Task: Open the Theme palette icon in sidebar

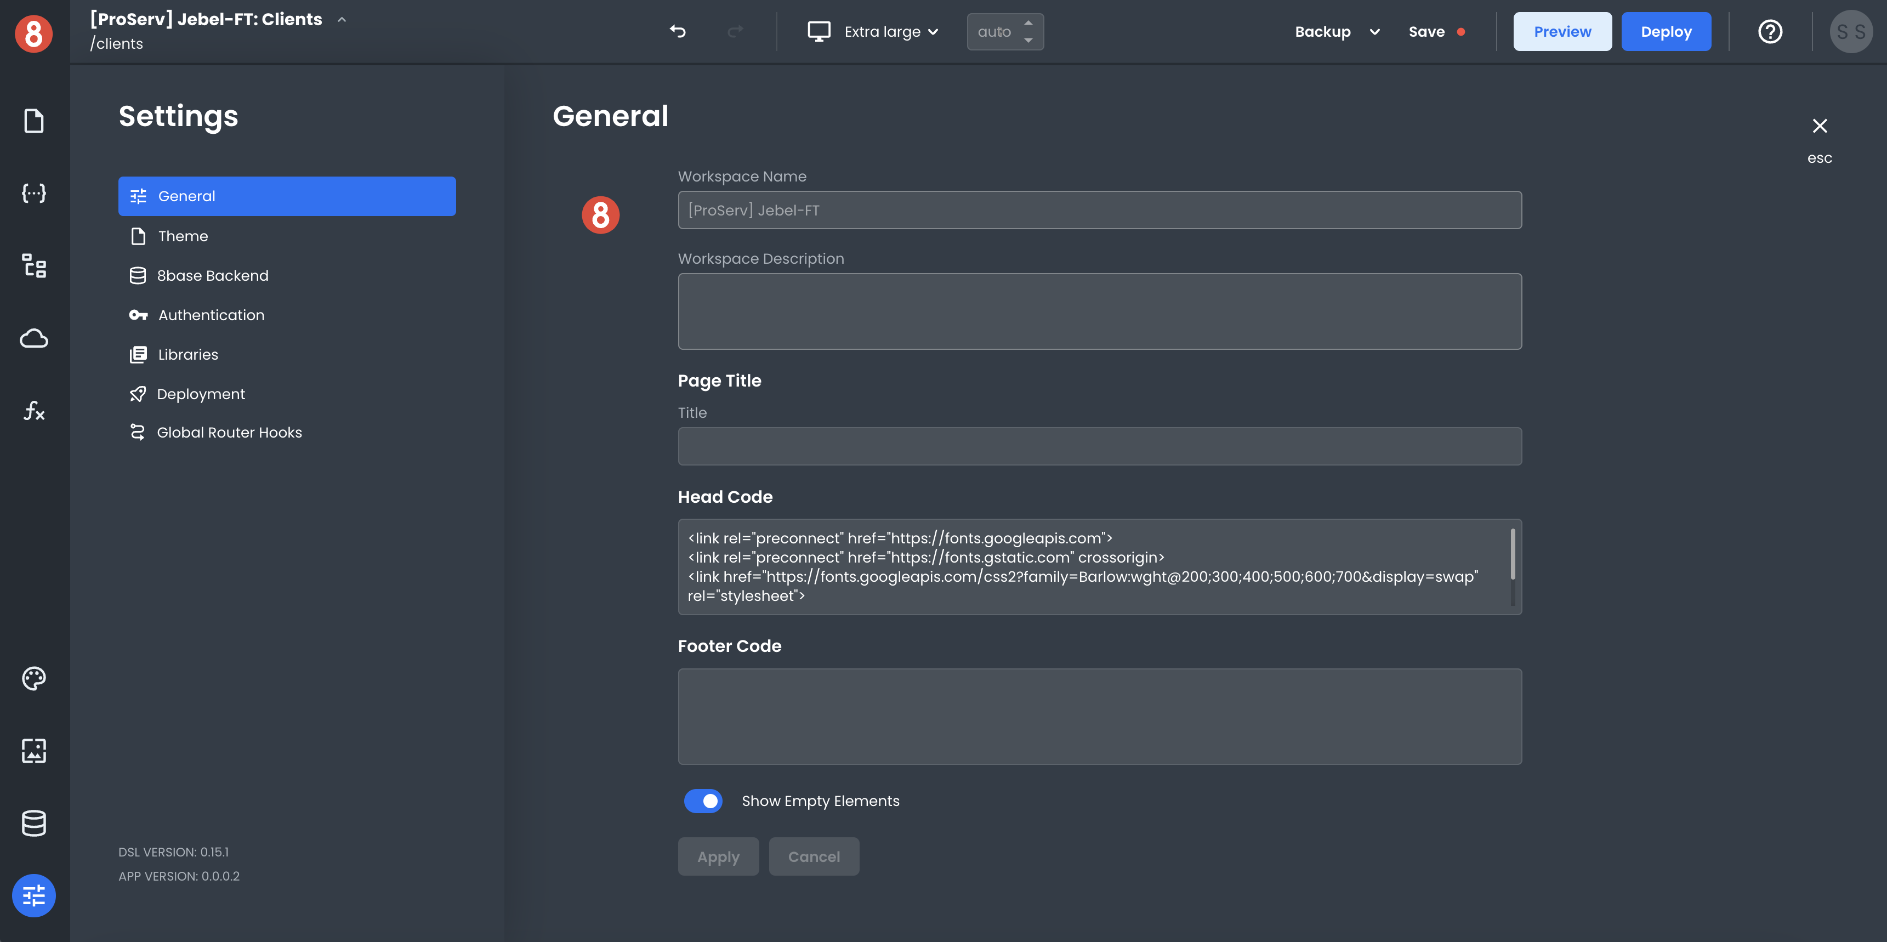Action: click(x=33, y=678)
